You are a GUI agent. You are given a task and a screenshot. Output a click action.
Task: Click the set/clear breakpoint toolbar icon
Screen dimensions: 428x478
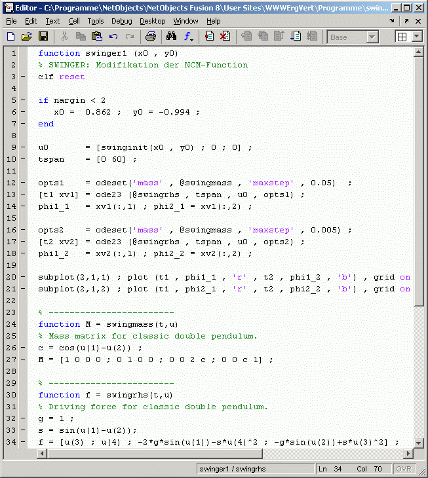coord(209,37)
